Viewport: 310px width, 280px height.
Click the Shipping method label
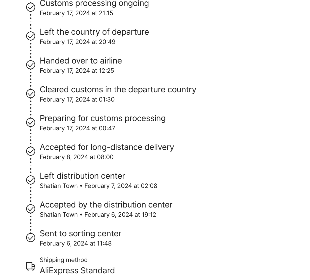coord(64,260)
